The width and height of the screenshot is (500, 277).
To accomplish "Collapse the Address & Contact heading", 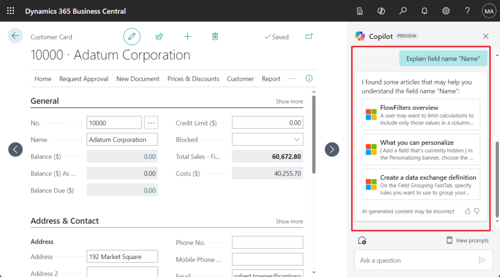I will (x=65, y=221).
